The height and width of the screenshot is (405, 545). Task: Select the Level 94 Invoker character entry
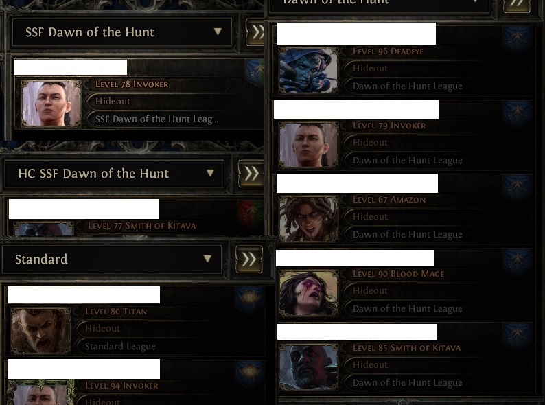pyautogui.click(x=135, y=382)
